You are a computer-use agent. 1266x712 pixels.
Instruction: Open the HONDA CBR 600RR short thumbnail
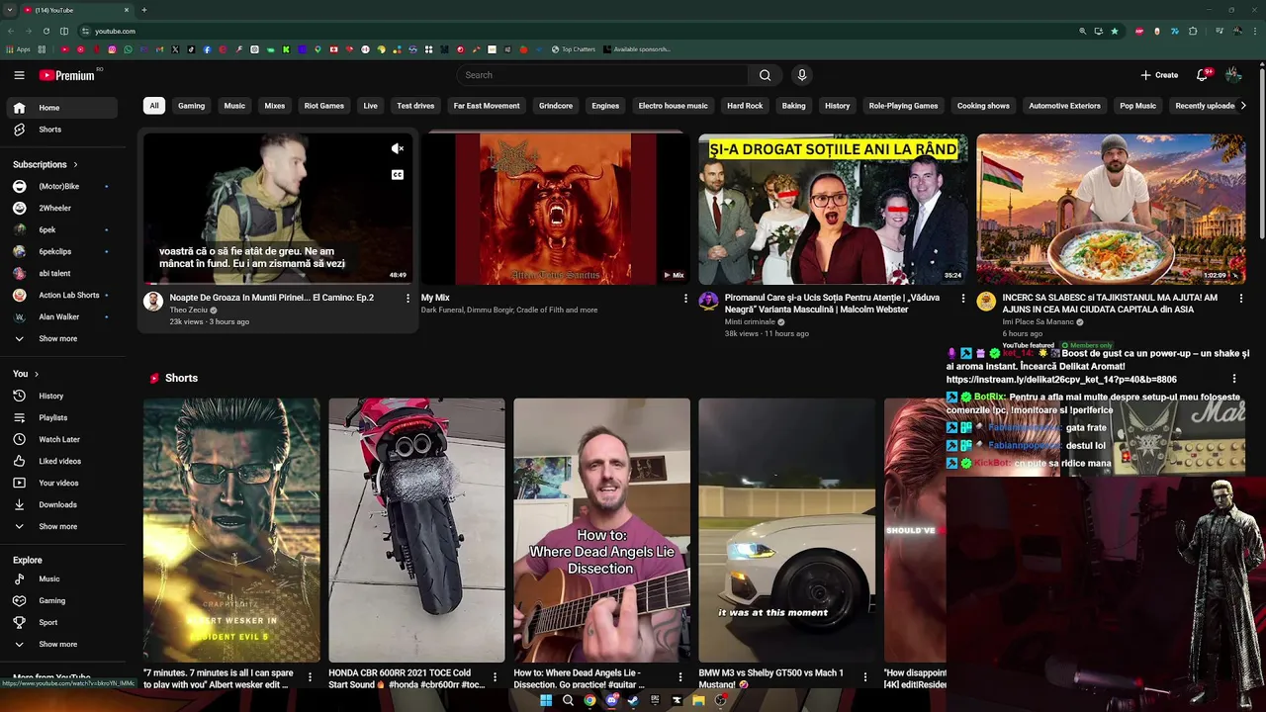tap(416, 530)
